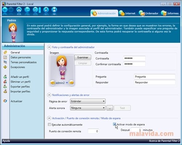Click into the Contraseña password field

coord(134,58)
